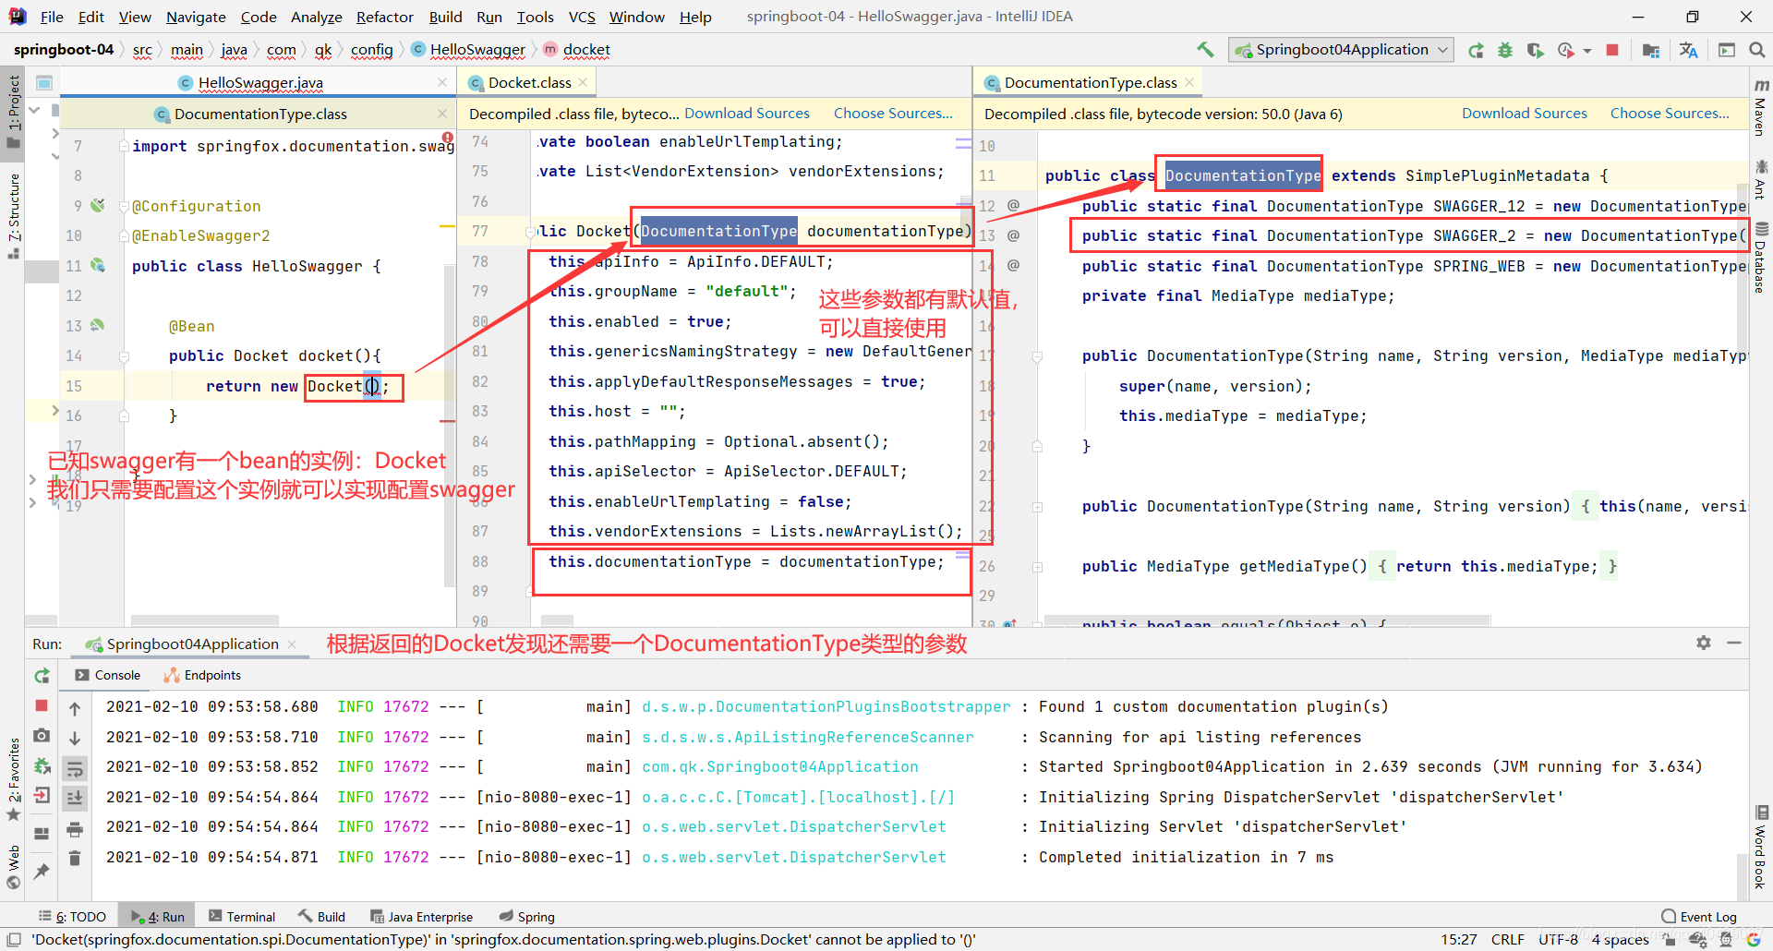Start debugging with the bug icon

1505,50
